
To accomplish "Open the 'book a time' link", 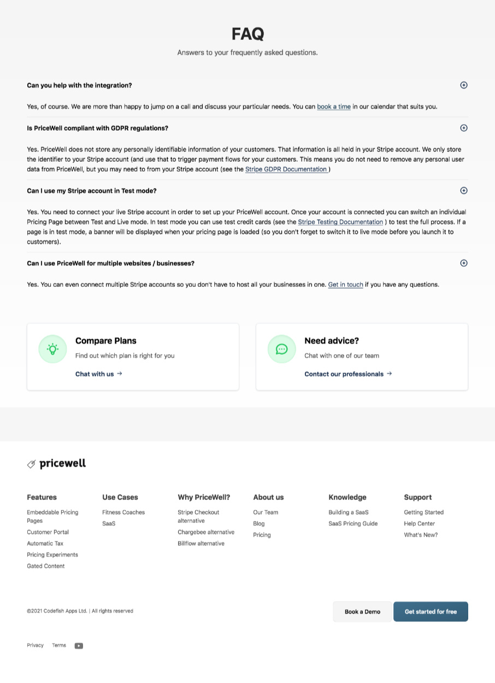I will click(x=334, y=107).
